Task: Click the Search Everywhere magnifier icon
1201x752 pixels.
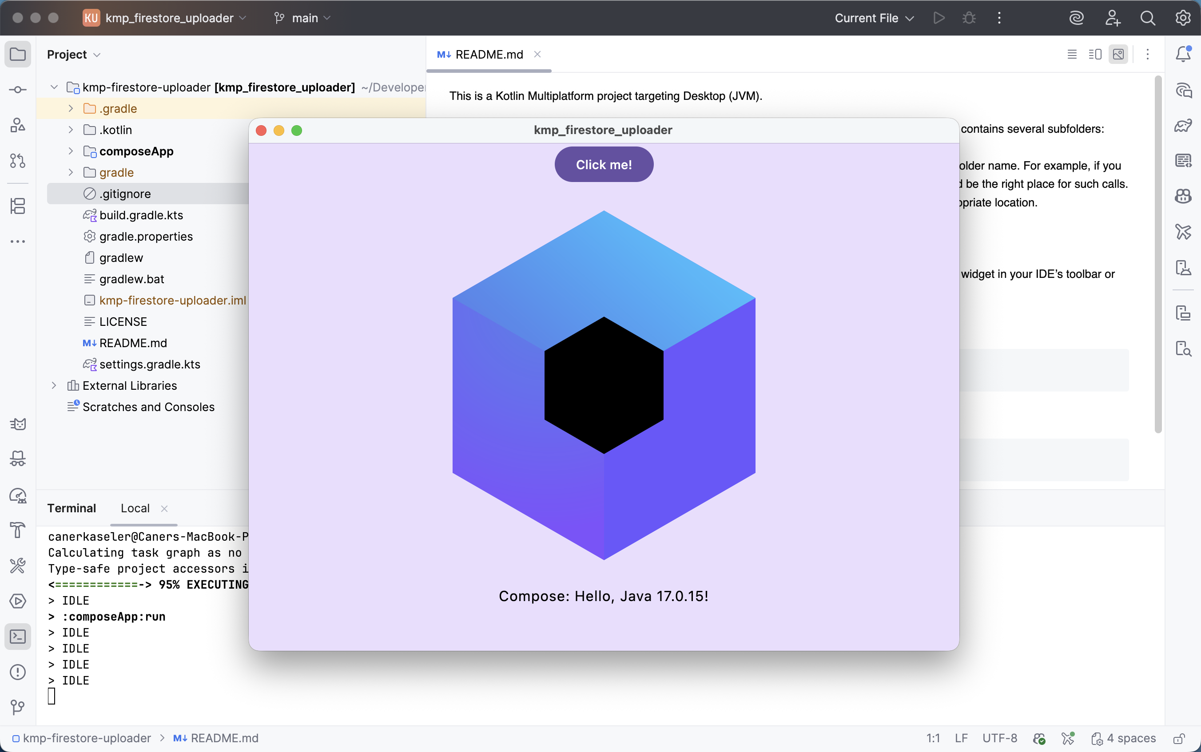Action: click(1147, 18)
